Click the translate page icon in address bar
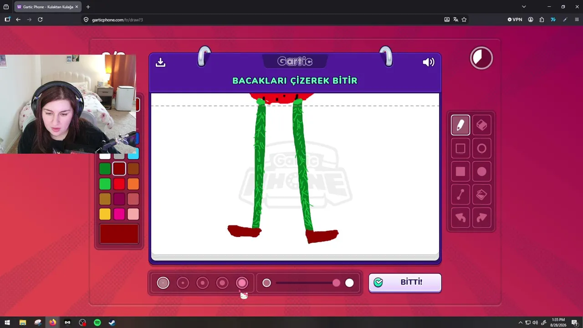The width and height of the screenshot is (583, 328). pyautogui.click(x=455, y=20)
